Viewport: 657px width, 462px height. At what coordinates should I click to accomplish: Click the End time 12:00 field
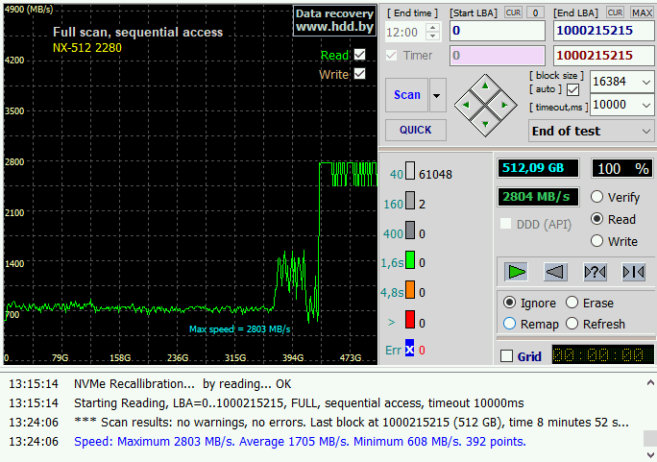(x=404, y=32)
